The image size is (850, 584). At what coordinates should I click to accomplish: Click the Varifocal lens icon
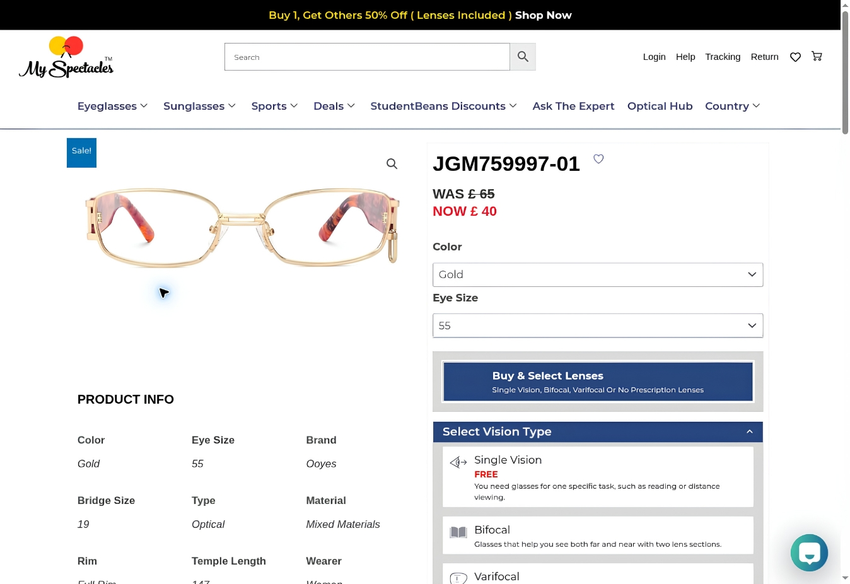(458, 578)
